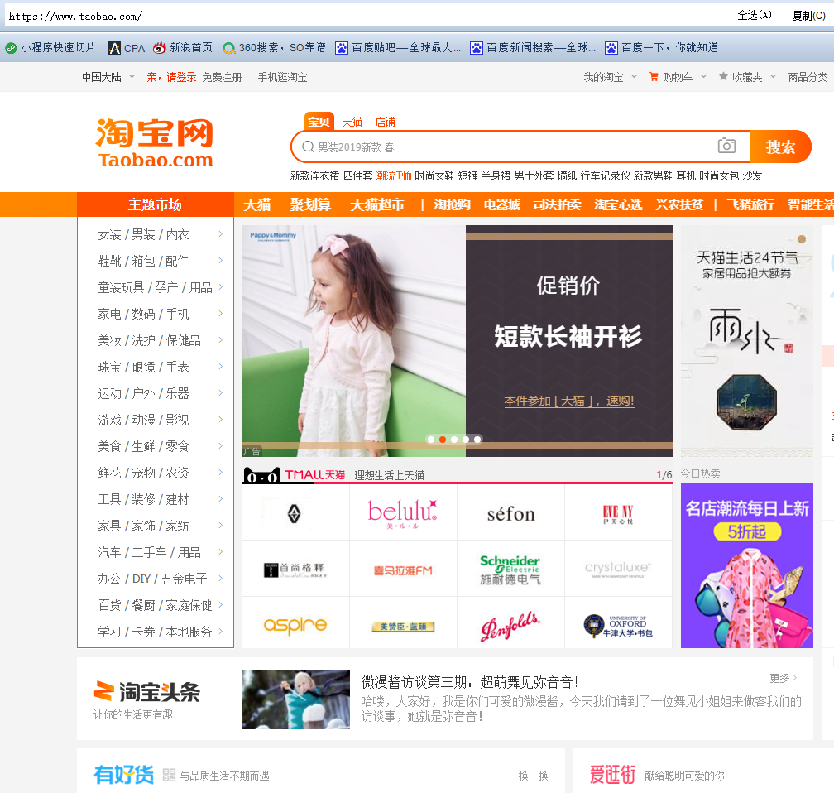The width and height of the screenshot is (834, 793).
Task: Expand the 学习 / 卡券 / 本地服务 category arrow
Action: (221, 631)
